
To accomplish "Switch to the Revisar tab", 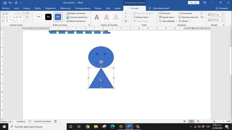I will coord(98,8).
